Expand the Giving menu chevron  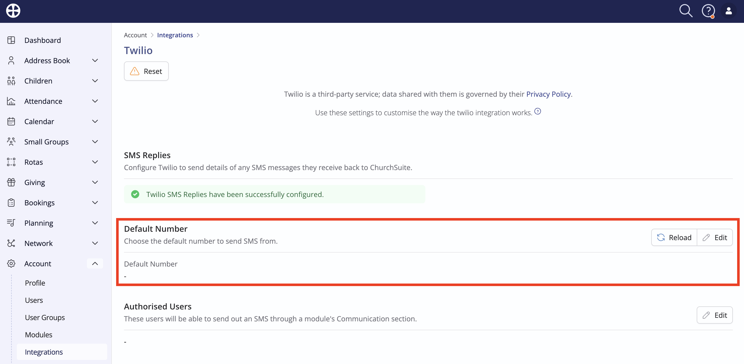click(95, 182)
